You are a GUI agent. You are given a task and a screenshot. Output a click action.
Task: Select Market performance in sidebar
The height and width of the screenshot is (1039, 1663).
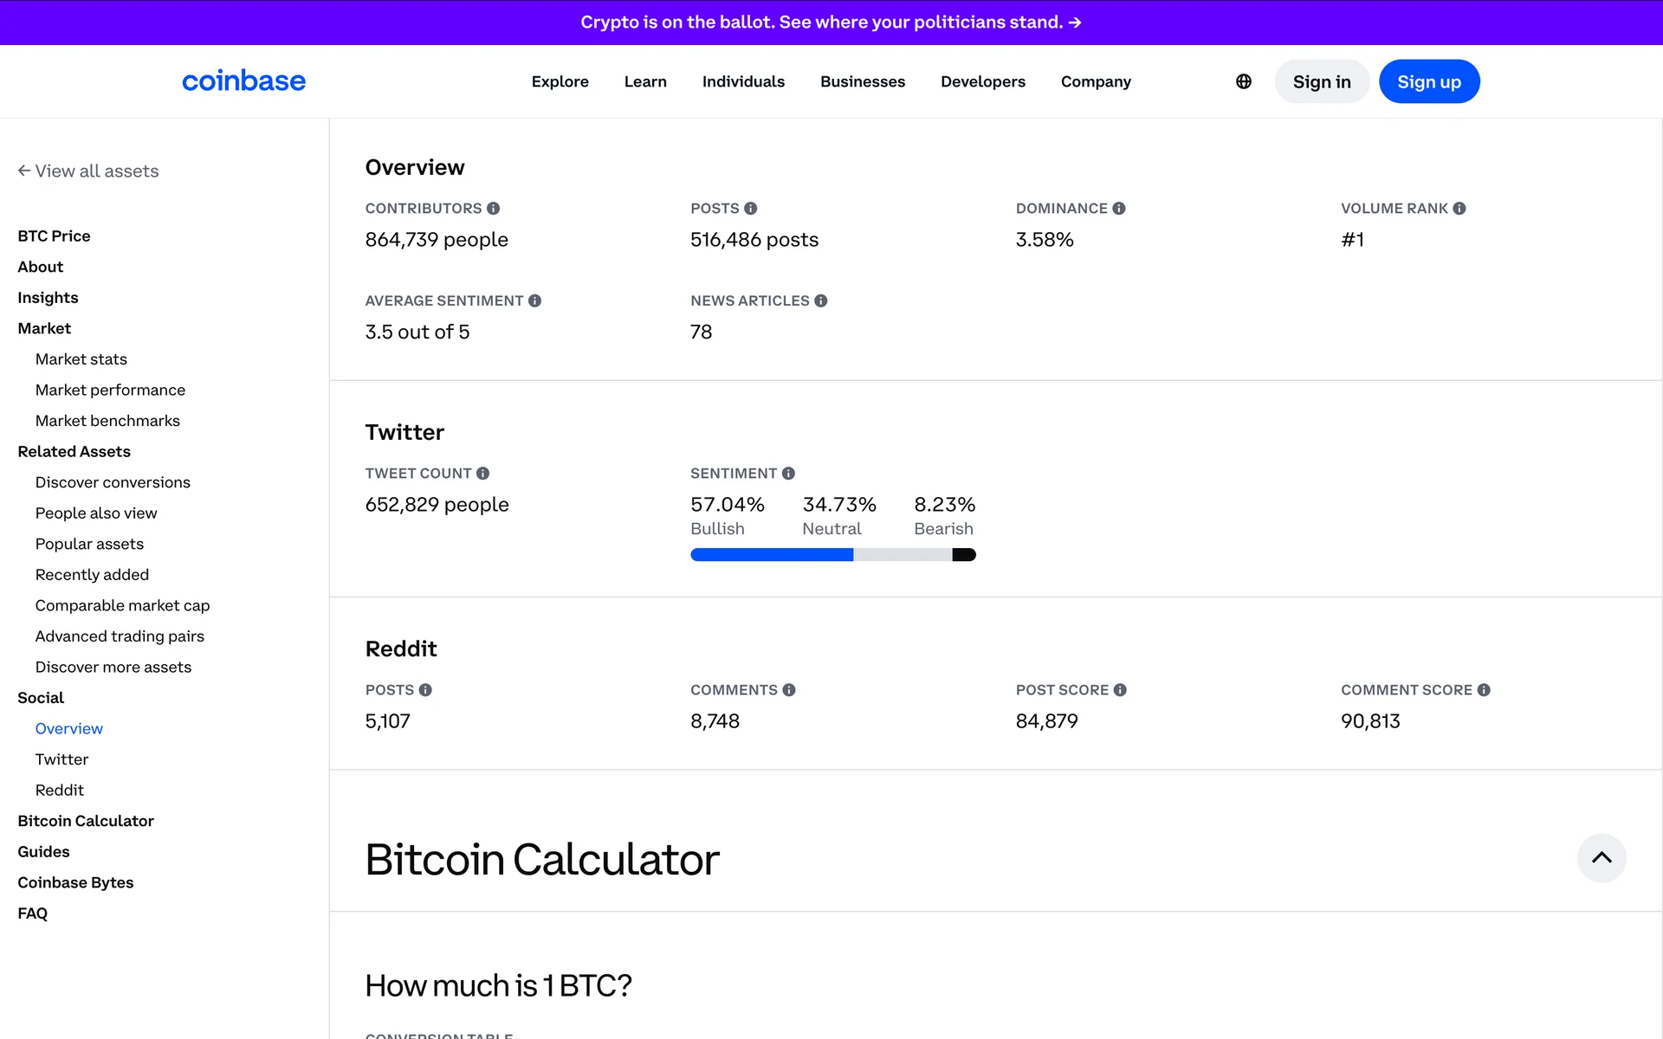click(x=110, y=390)
